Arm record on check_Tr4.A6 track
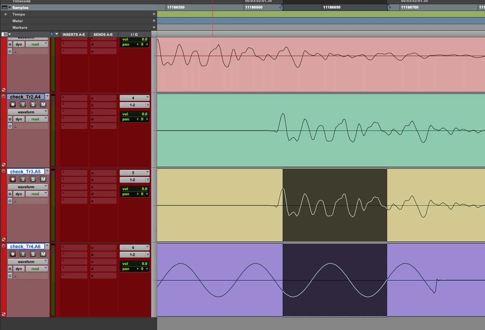This screenshot has height=330, width=485. click(13, 254)
